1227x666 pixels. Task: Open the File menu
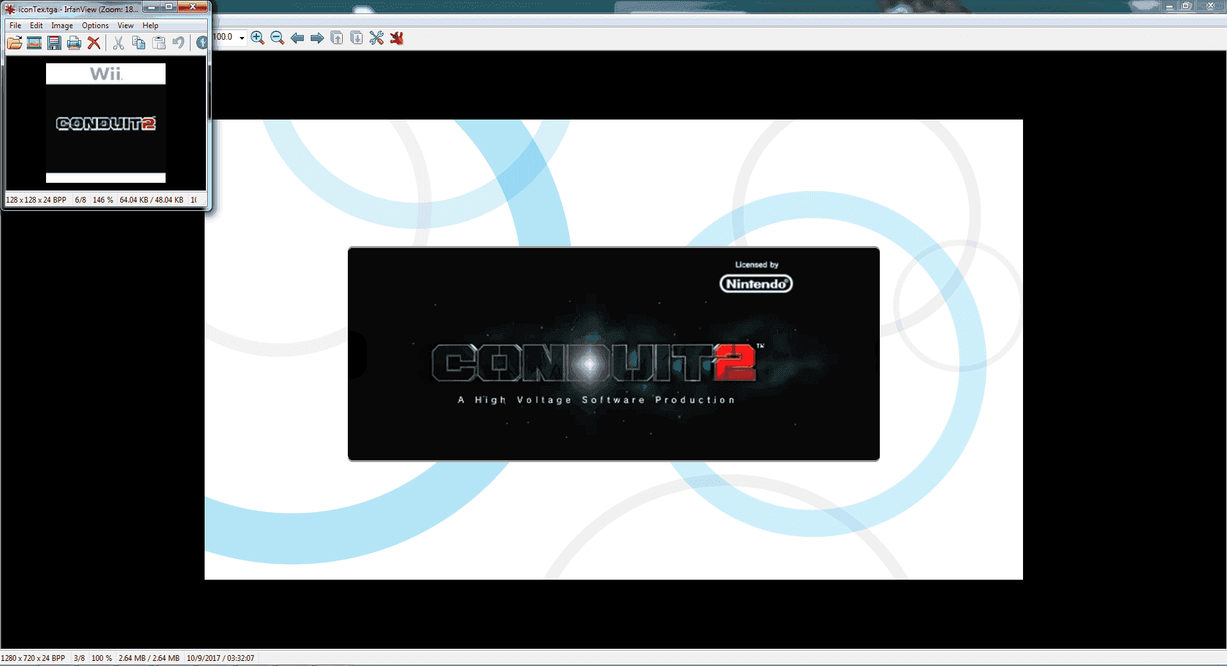15,26
